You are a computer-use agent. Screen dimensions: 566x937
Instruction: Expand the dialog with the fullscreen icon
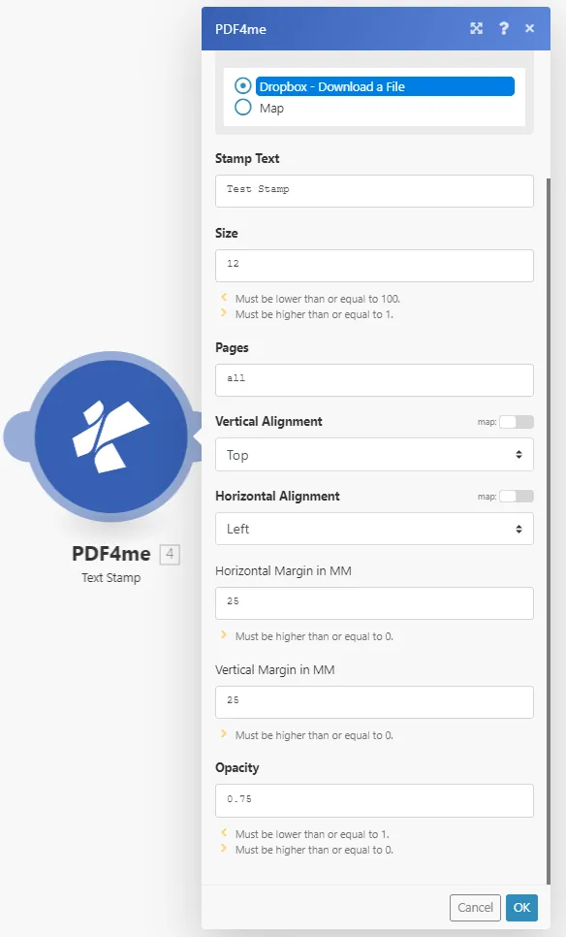pos(476,28)
